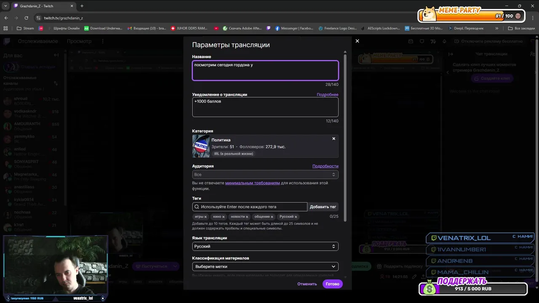The height and width of the screenshot is (303, 539).
Task: Expand the Аудитория dropdown
Action: pyautogui.click(x=265, y=174)
